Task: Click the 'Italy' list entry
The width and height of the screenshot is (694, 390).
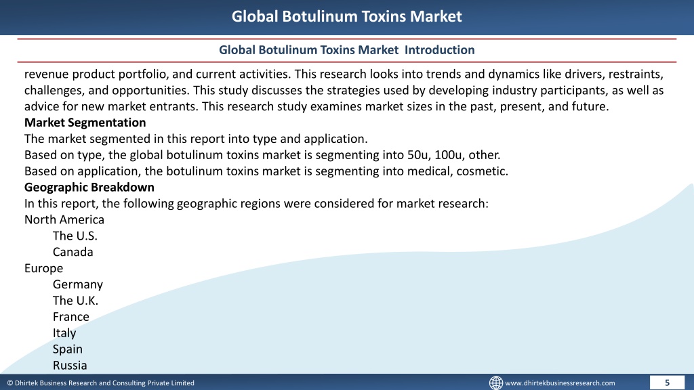Action: [64, 333]
